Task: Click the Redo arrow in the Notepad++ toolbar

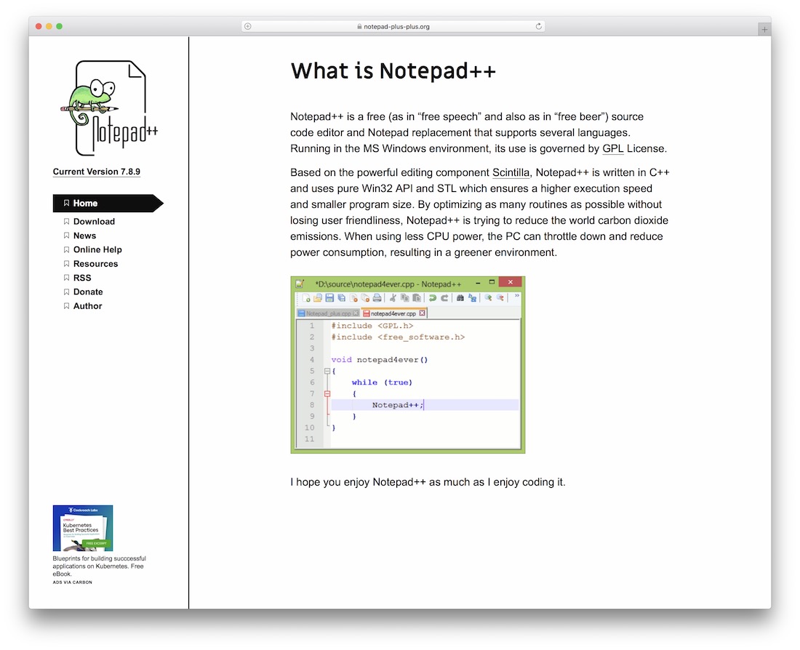Action: click(444, 298)
